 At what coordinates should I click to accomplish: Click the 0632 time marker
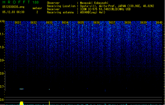[34, 23]
